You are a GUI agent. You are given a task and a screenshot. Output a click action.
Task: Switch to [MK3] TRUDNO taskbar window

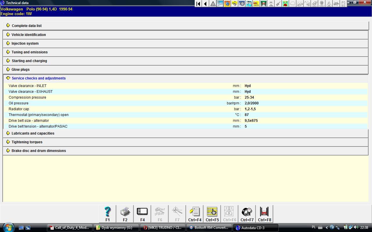pos(163,228)
